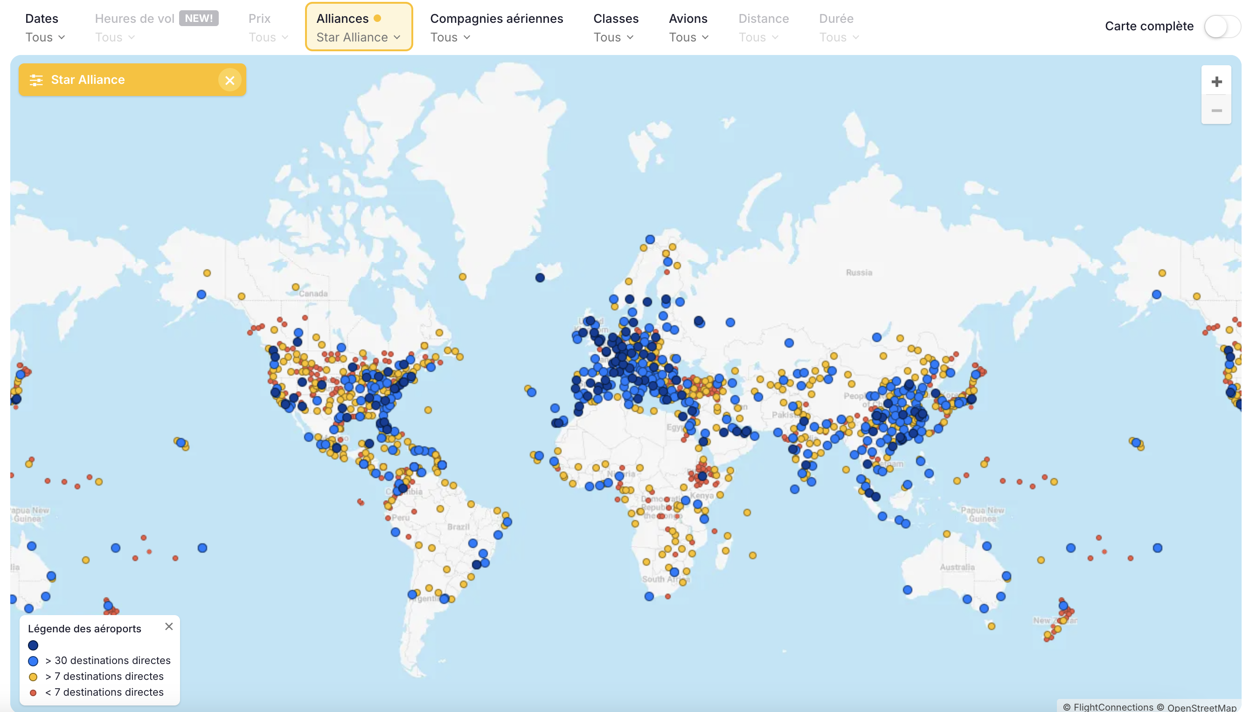
Task: Remove the Star Alliance filter chip
Action: tap(229, 80)
